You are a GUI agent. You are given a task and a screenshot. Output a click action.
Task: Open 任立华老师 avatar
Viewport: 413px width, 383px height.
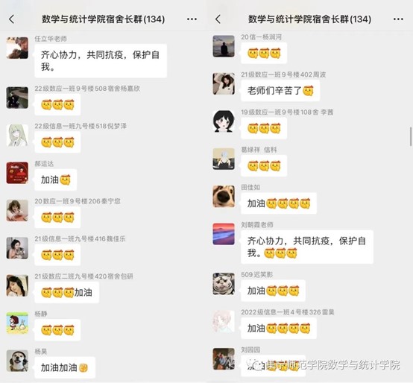click(17, 48)
